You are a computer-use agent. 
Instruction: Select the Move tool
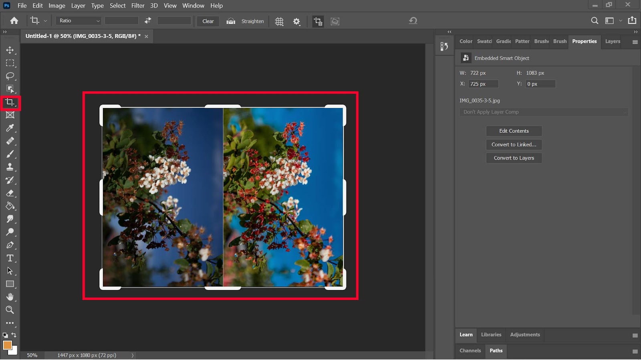[10, 50]
